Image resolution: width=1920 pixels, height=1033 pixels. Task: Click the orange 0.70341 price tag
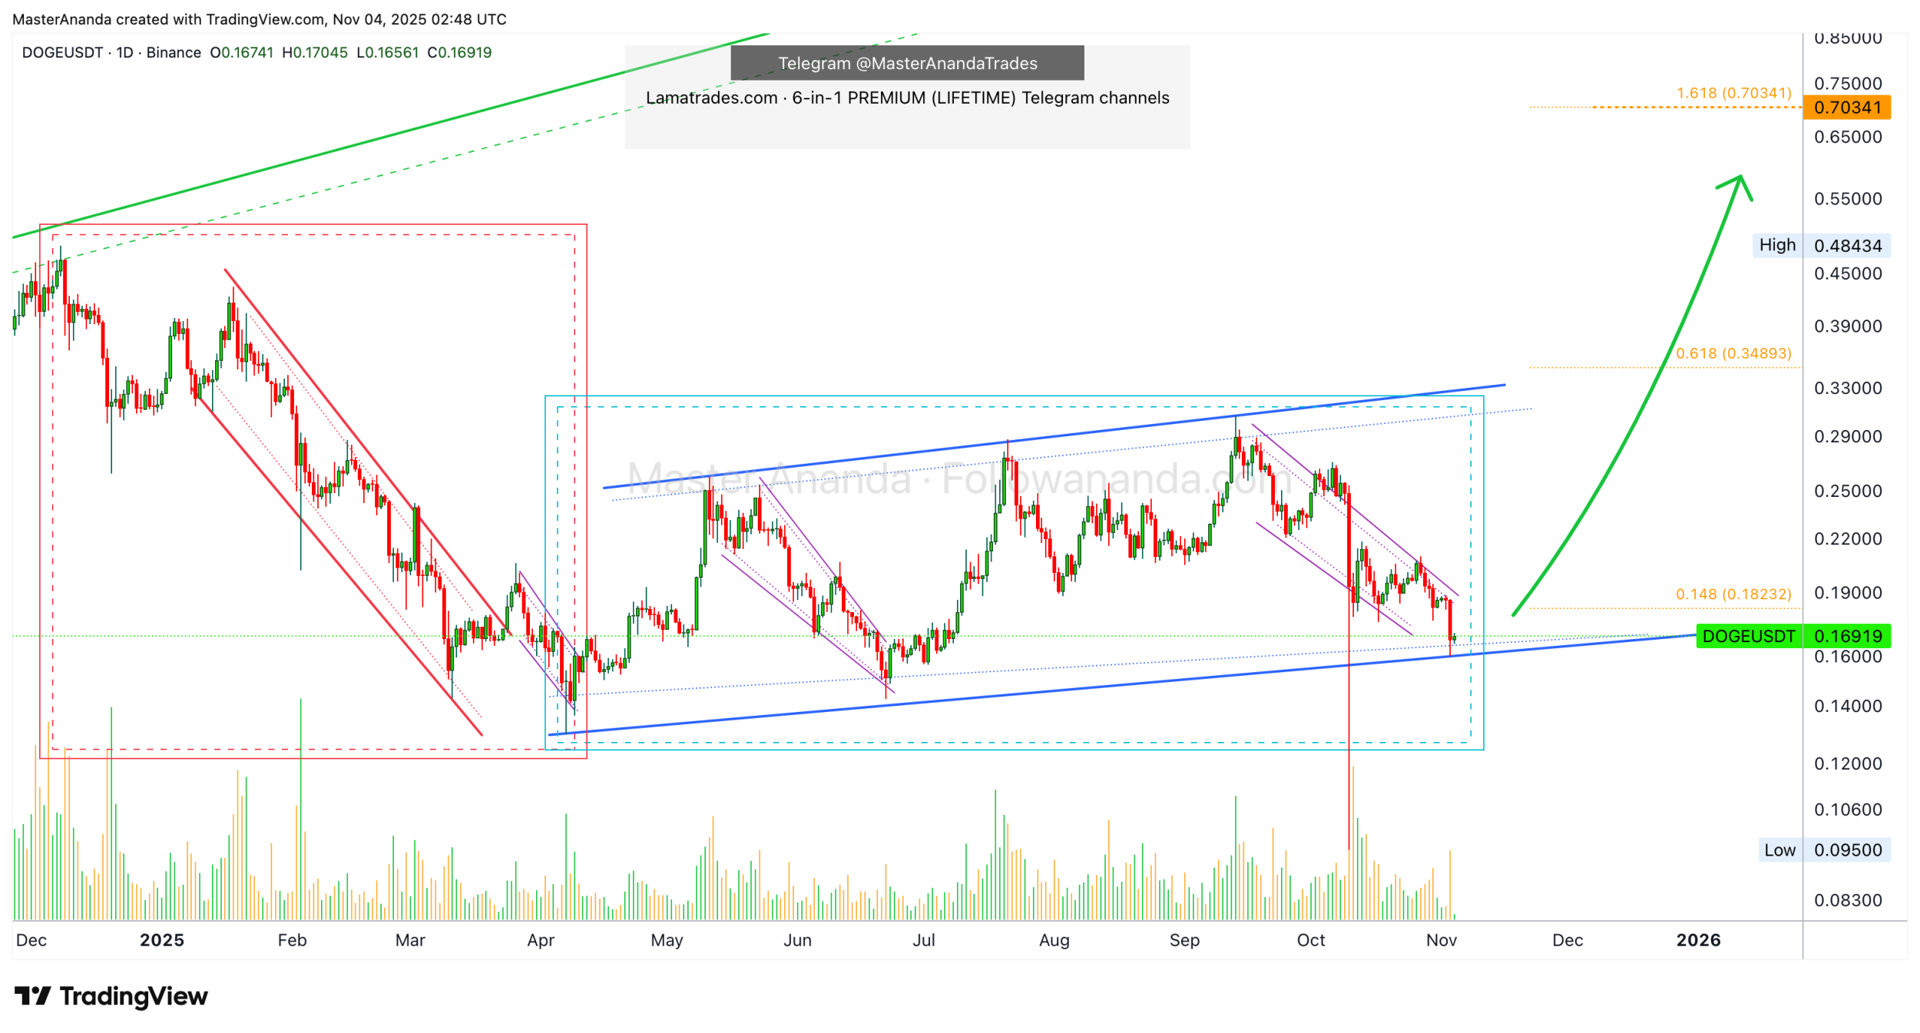click(1846, 108)
